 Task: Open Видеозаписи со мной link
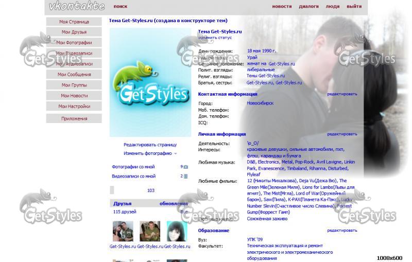[x=133, y=176]
